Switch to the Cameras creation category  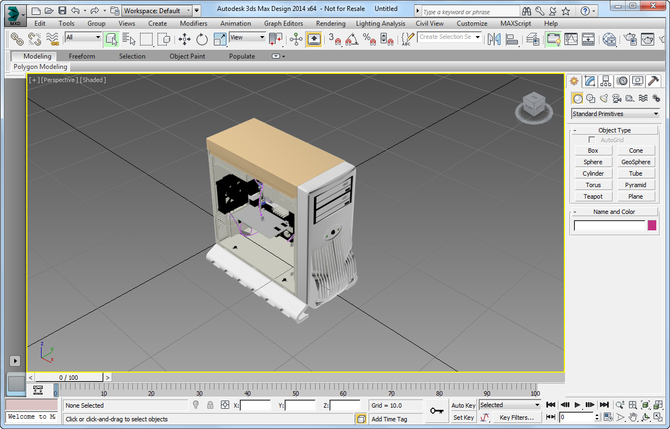coord(616,98)
